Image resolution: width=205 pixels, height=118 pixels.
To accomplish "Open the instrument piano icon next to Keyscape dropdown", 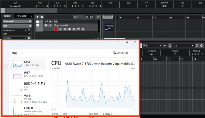I will point(29,38).
